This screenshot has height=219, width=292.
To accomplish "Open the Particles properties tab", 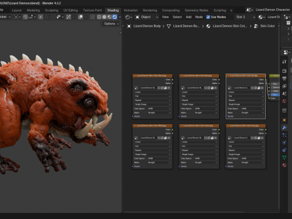I will click(284, 135).
